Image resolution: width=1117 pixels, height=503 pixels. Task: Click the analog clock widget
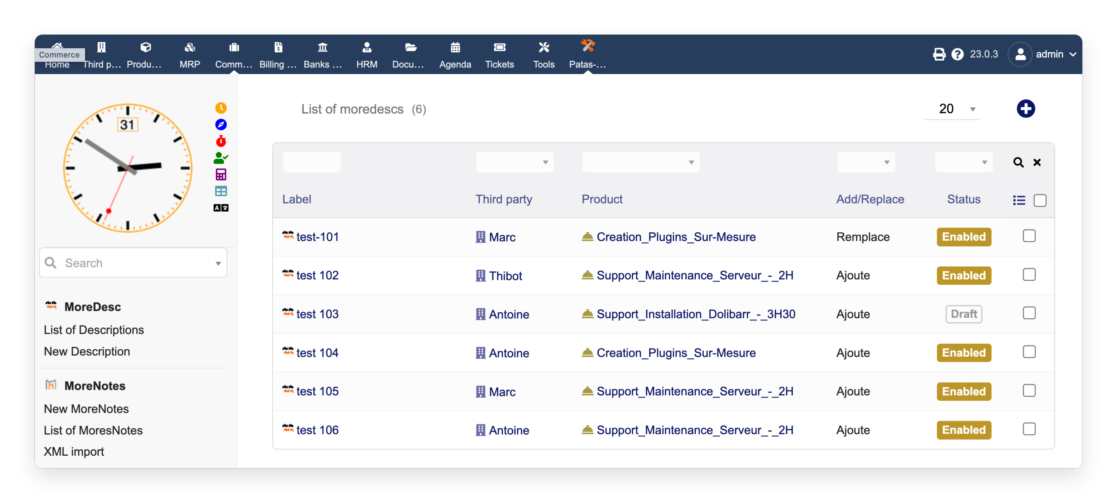click(x=128, y=168)
